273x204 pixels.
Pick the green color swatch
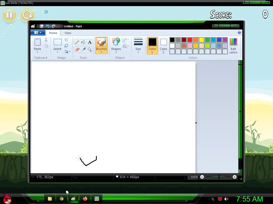click(207, 40)
